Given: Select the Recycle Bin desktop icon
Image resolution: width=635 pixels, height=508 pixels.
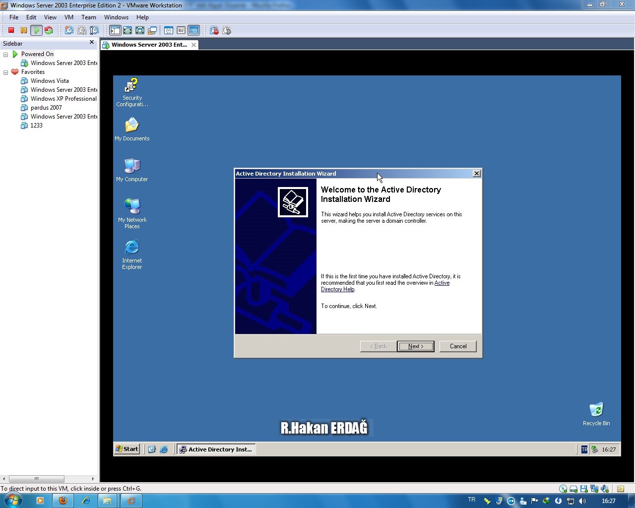Looking at the screenshot, I should (596, 414).
